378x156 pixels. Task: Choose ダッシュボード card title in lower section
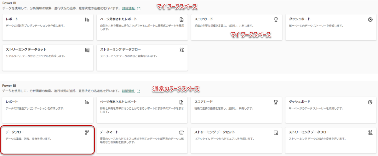point(300,102)
